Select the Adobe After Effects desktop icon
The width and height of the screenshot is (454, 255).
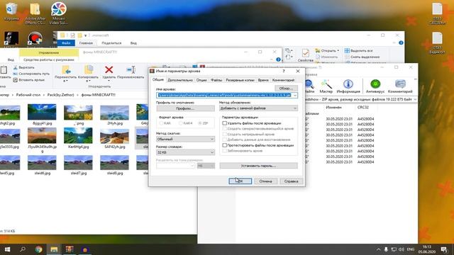tap(35, 13)
